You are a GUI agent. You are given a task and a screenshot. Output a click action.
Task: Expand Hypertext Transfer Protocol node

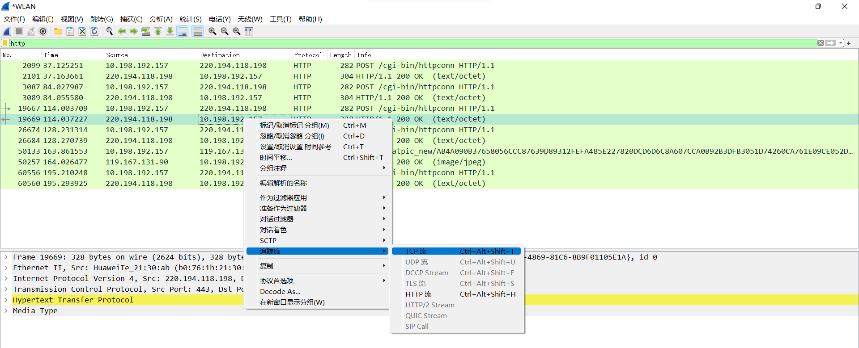point(6,300)
